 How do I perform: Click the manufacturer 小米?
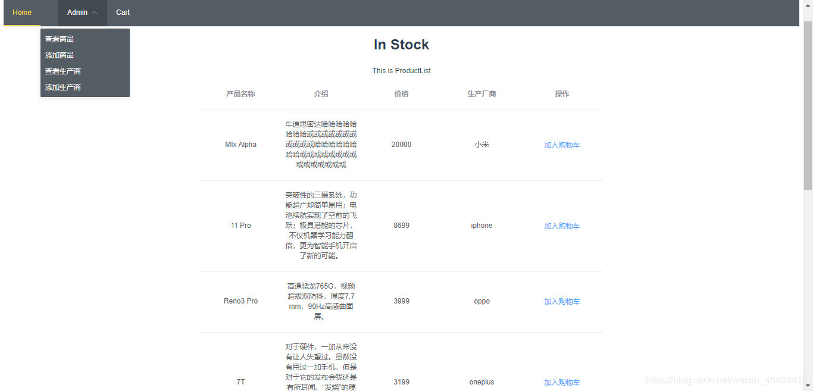pos(481,145)
